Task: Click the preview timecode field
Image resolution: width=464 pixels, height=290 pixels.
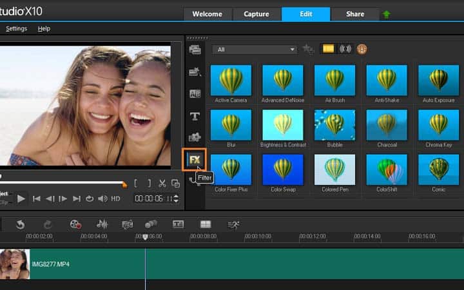Action: click(x=153, y=198)
